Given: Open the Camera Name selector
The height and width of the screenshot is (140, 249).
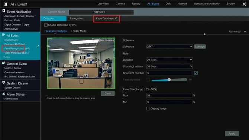Looking at the screenshot, I should pyautogui.click(x=101, y=12).
